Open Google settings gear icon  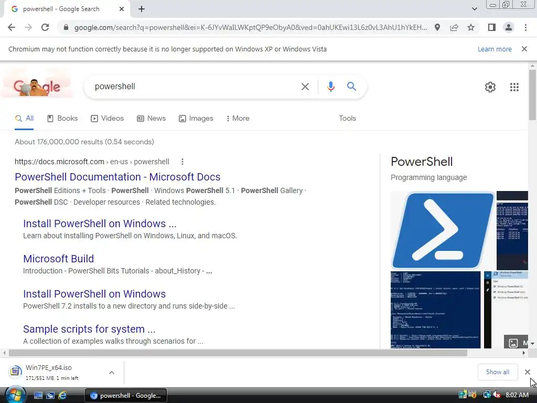tap(490, 87)
